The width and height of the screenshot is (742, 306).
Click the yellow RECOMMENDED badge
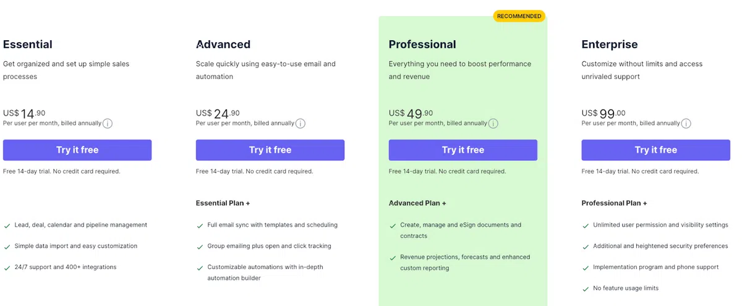(519, 16)
